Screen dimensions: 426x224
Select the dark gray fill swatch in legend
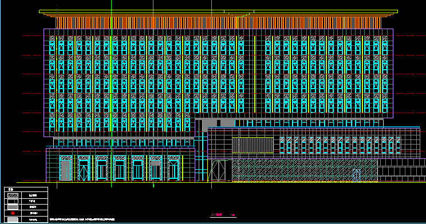tap(13, 207)
